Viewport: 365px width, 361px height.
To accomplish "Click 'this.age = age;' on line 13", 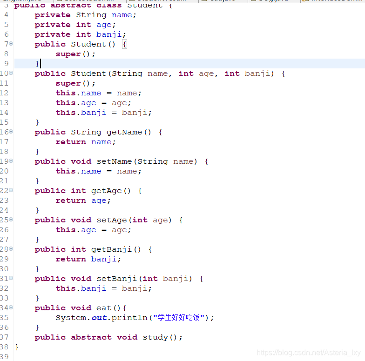I will 93,103.
